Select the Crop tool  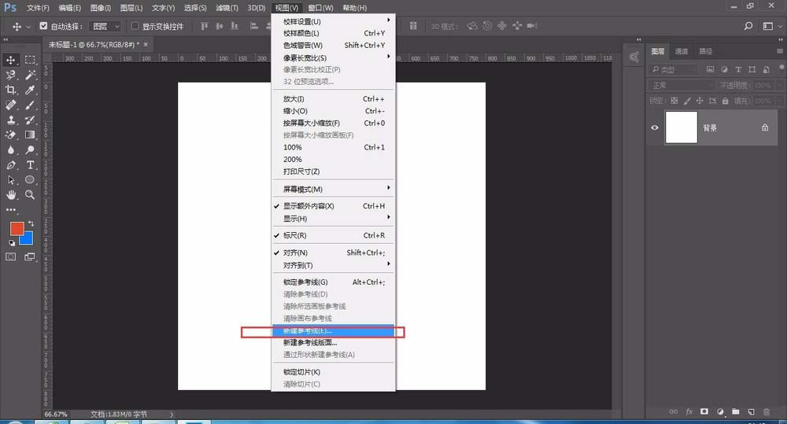(12, 90)
